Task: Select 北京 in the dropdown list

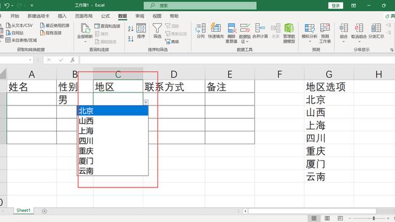Action: point(112,111)
